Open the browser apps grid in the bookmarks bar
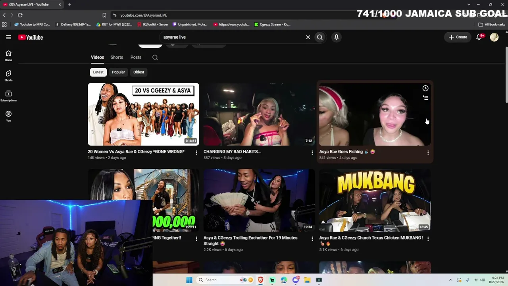 (4, 25)
